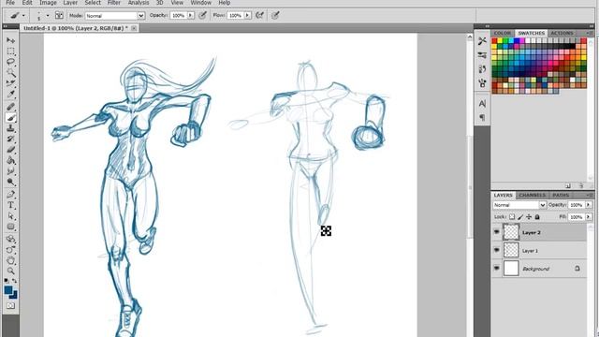This screenshot has height=337, width=599.
Task: Select the Zoom tool
Action: [10, 271]
